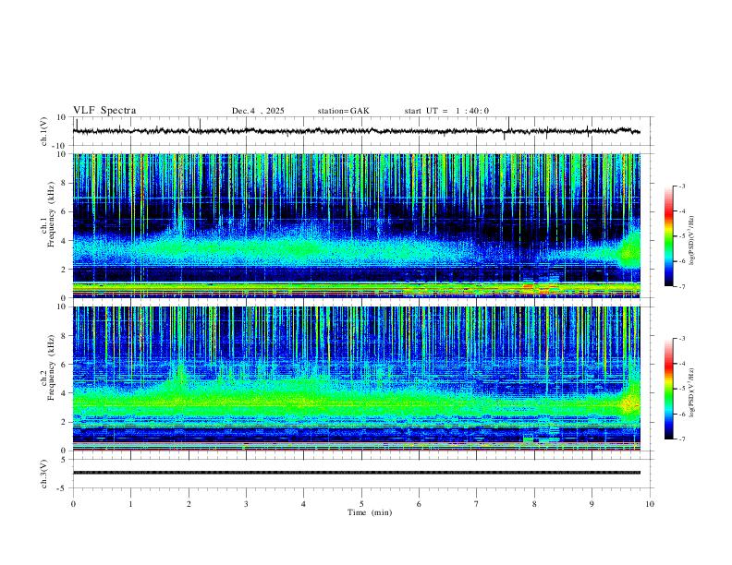Click ch.1 color bar 'log(PSD)(V²/Hz)' label
This screenshot has height=565, width=732.
tap(692, 241)
